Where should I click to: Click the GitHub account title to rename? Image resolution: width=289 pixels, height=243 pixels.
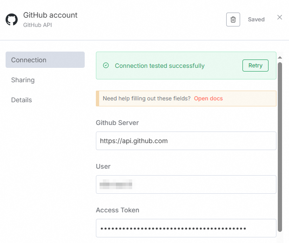50,15
